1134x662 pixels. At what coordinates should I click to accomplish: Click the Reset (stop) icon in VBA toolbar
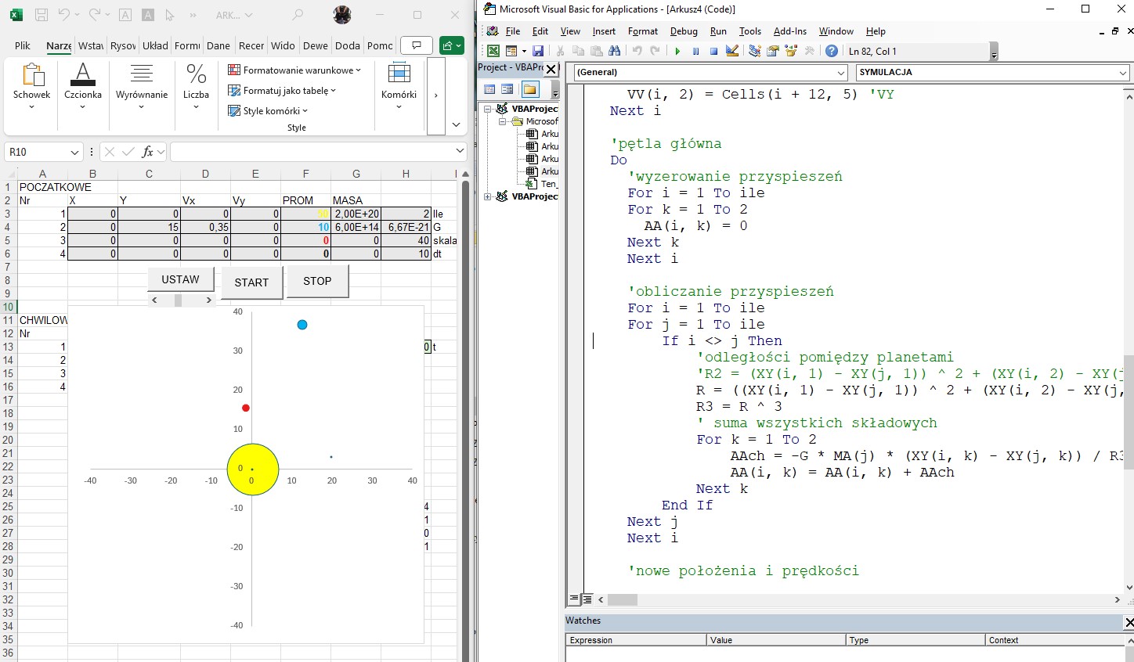click(x=713, y=52)
